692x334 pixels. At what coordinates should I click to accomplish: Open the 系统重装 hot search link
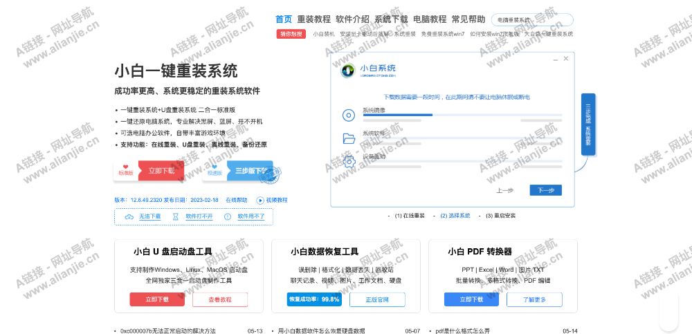405,34
